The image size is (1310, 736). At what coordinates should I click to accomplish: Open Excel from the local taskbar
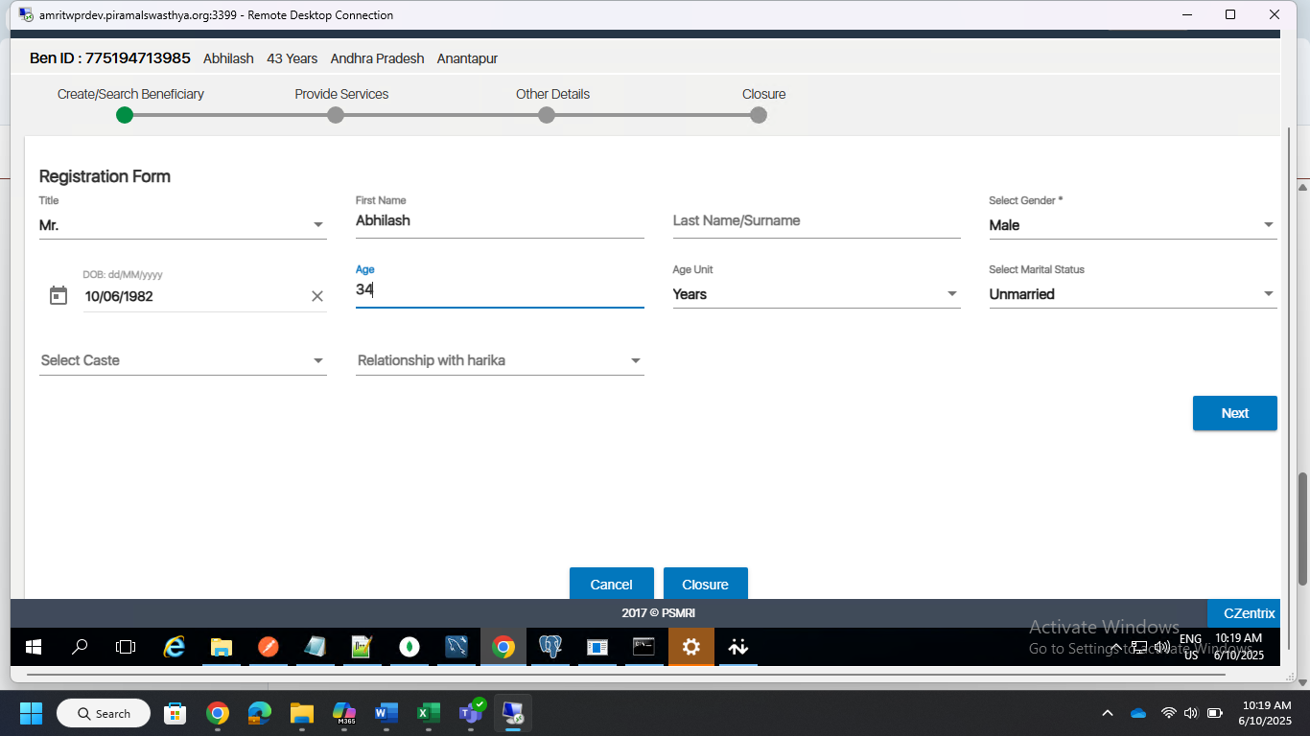click(429, 713)
